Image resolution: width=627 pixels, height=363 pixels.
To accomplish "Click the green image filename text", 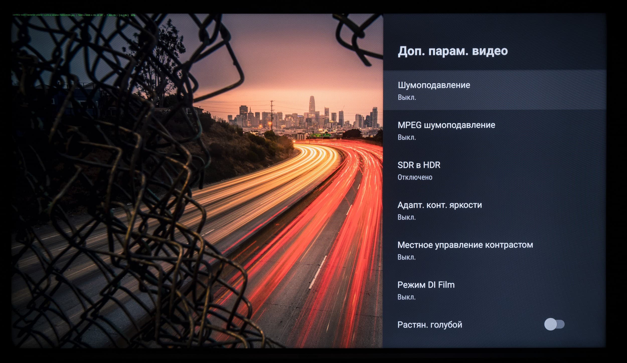I will 43,15.
